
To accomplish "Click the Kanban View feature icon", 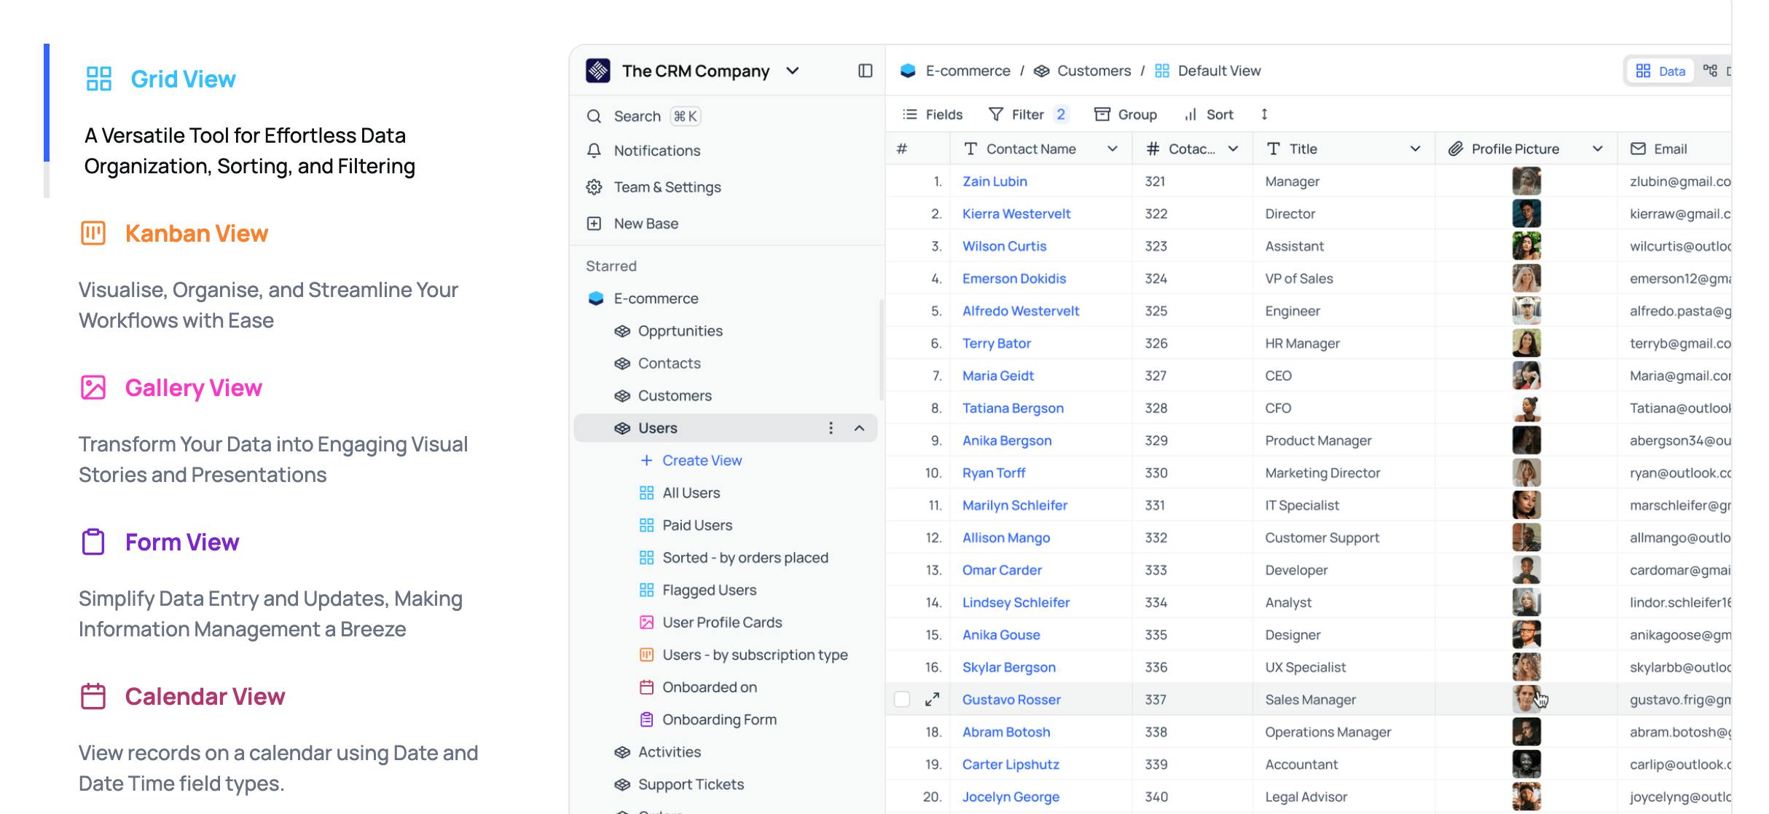I will [x=93, y=233].
